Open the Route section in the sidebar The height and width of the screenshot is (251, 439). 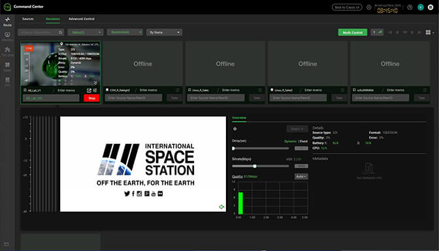8,22
